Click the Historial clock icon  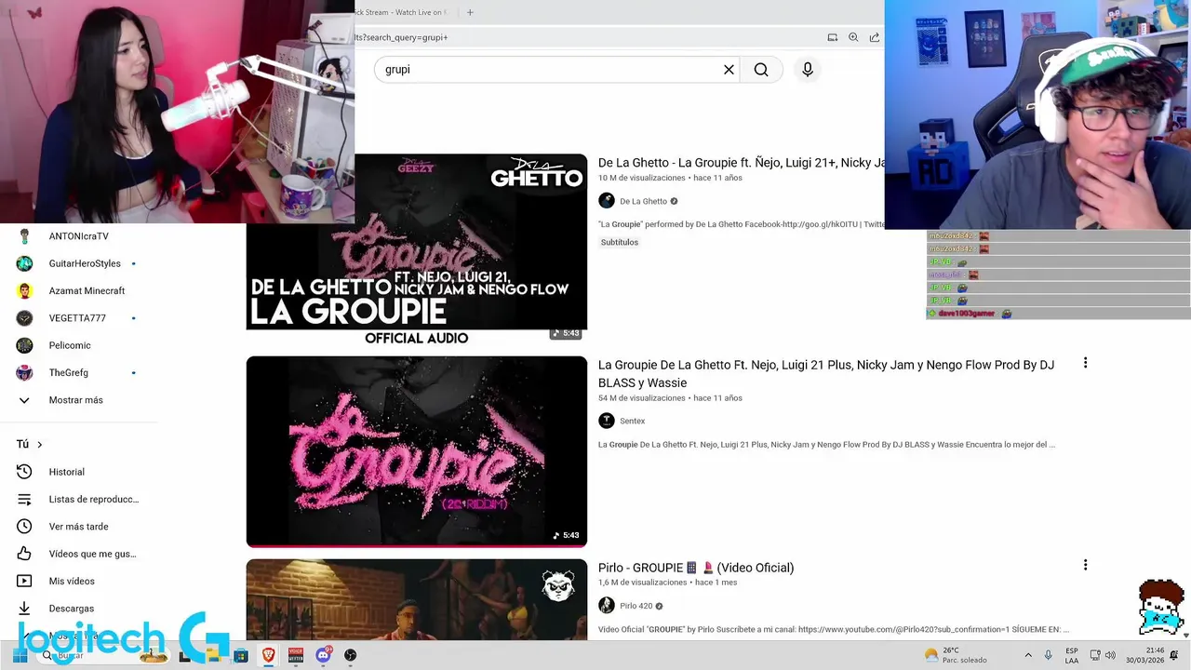25,472
